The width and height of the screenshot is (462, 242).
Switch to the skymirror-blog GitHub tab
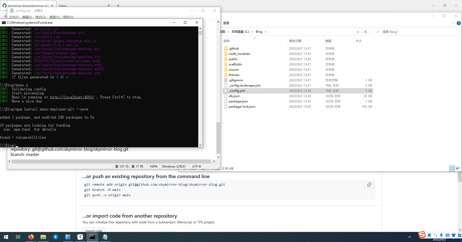(28, 6)
